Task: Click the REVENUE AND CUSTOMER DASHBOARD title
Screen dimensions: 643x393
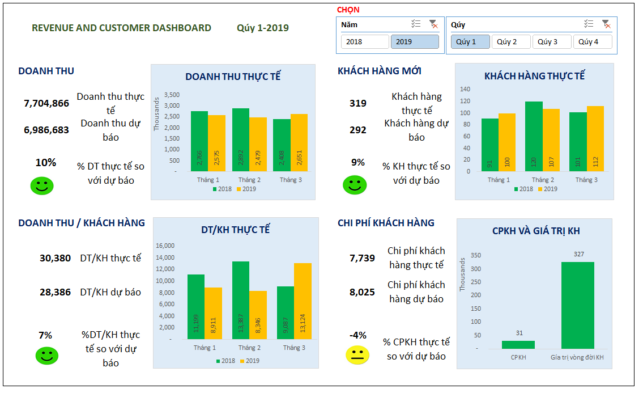Action: (x=121, y=28)
